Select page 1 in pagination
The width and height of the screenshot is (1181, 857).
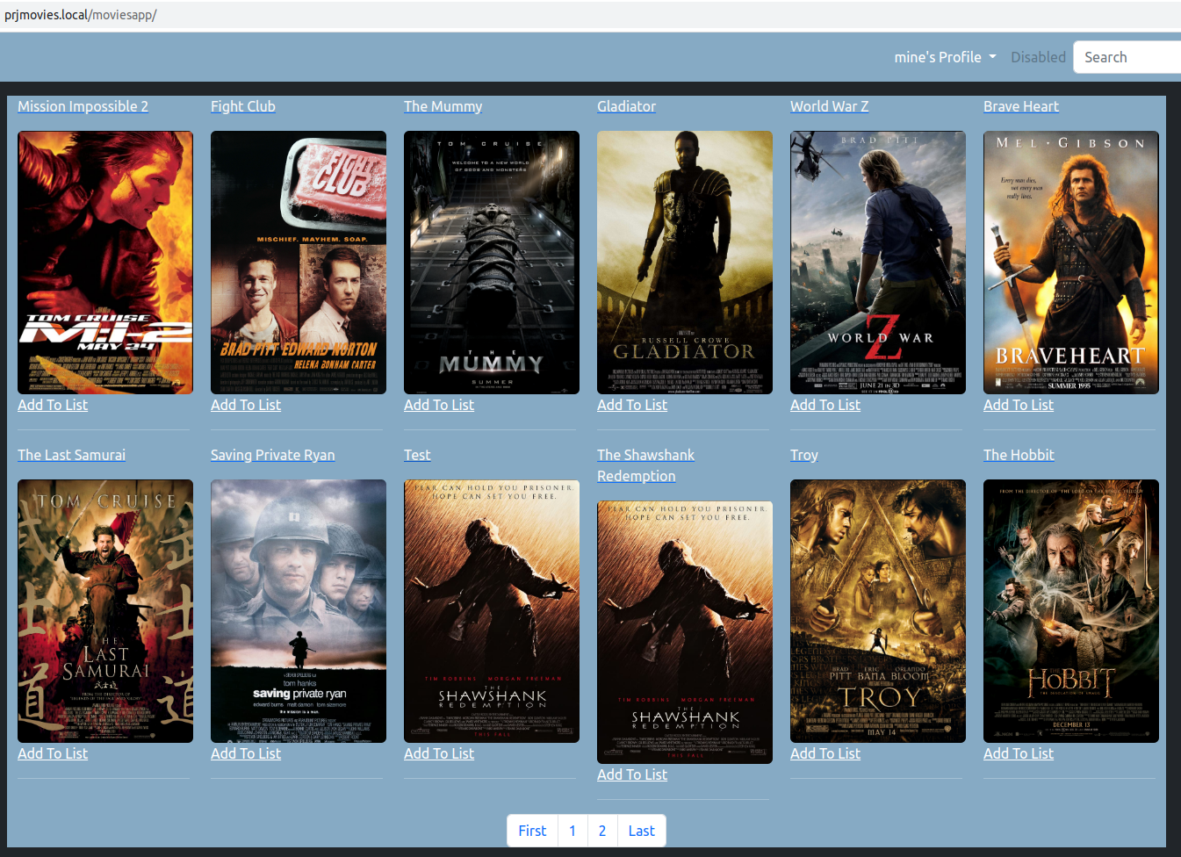tap(572, 831)
